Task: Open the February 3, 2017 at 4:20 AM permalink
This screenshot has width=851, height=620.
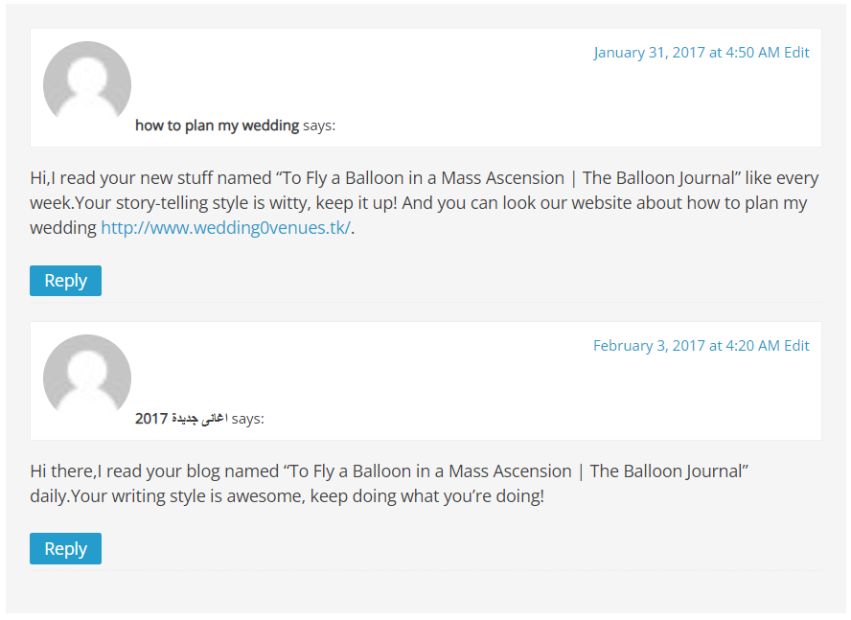Action: 686,345
